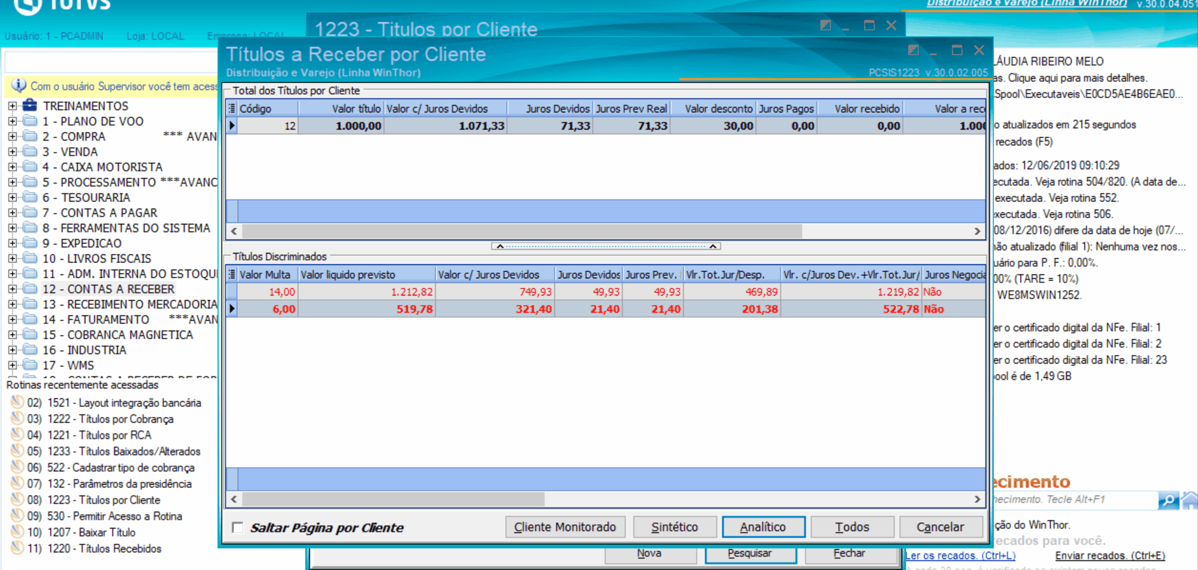Click the supervisor info icon in yellow bar
Image resolution: width=1198 pixels, height=570 pixels.
(x=18, y=86)
